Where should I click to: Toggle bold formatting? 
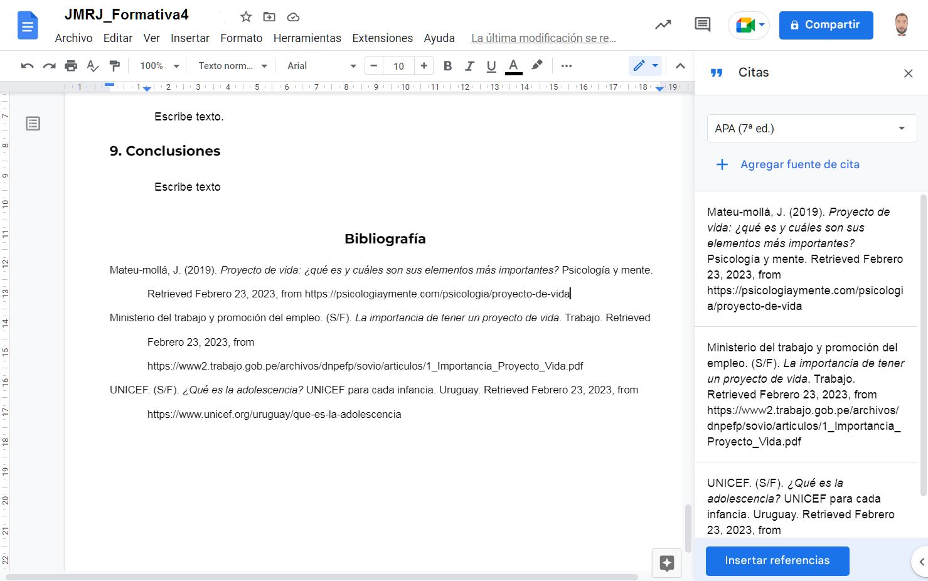pyautogui.click(x=447, y=66)
